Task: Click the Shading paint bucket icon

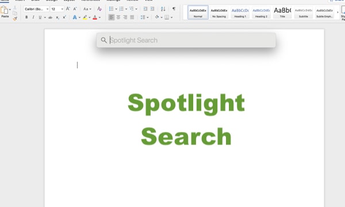Action: coord(157,17)
